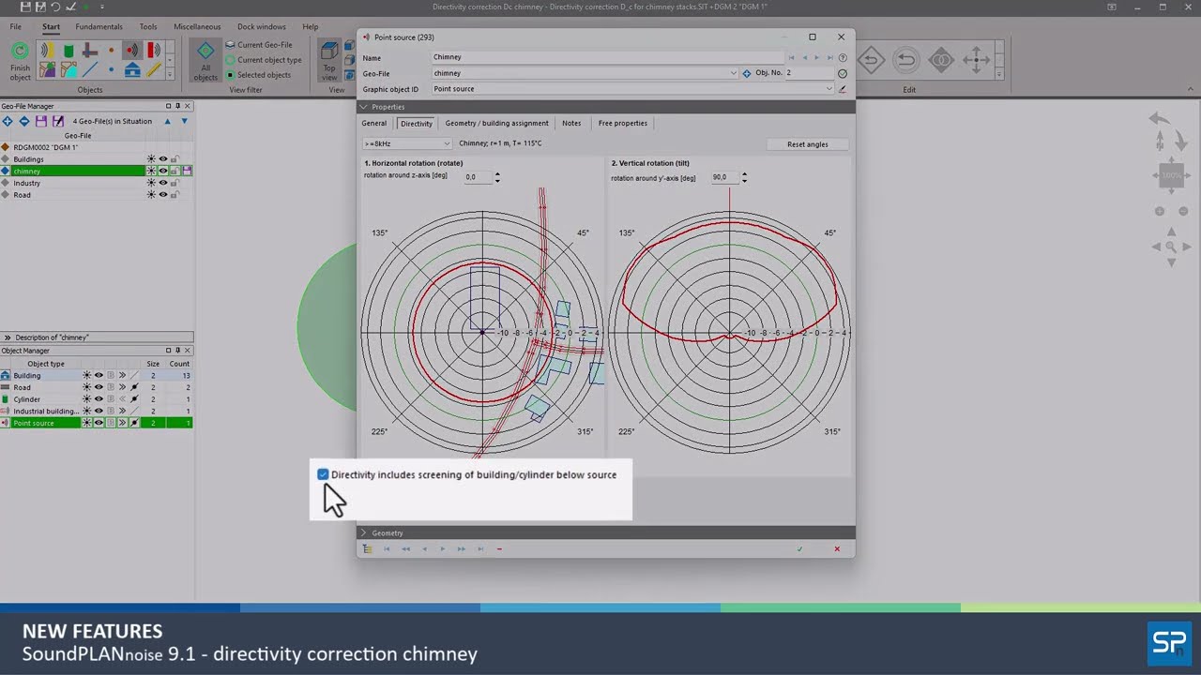This screenshot has height=675, width=1201.
Task: Expand the Geometry section
Action: pyautogui.click(x=364, y=532)
